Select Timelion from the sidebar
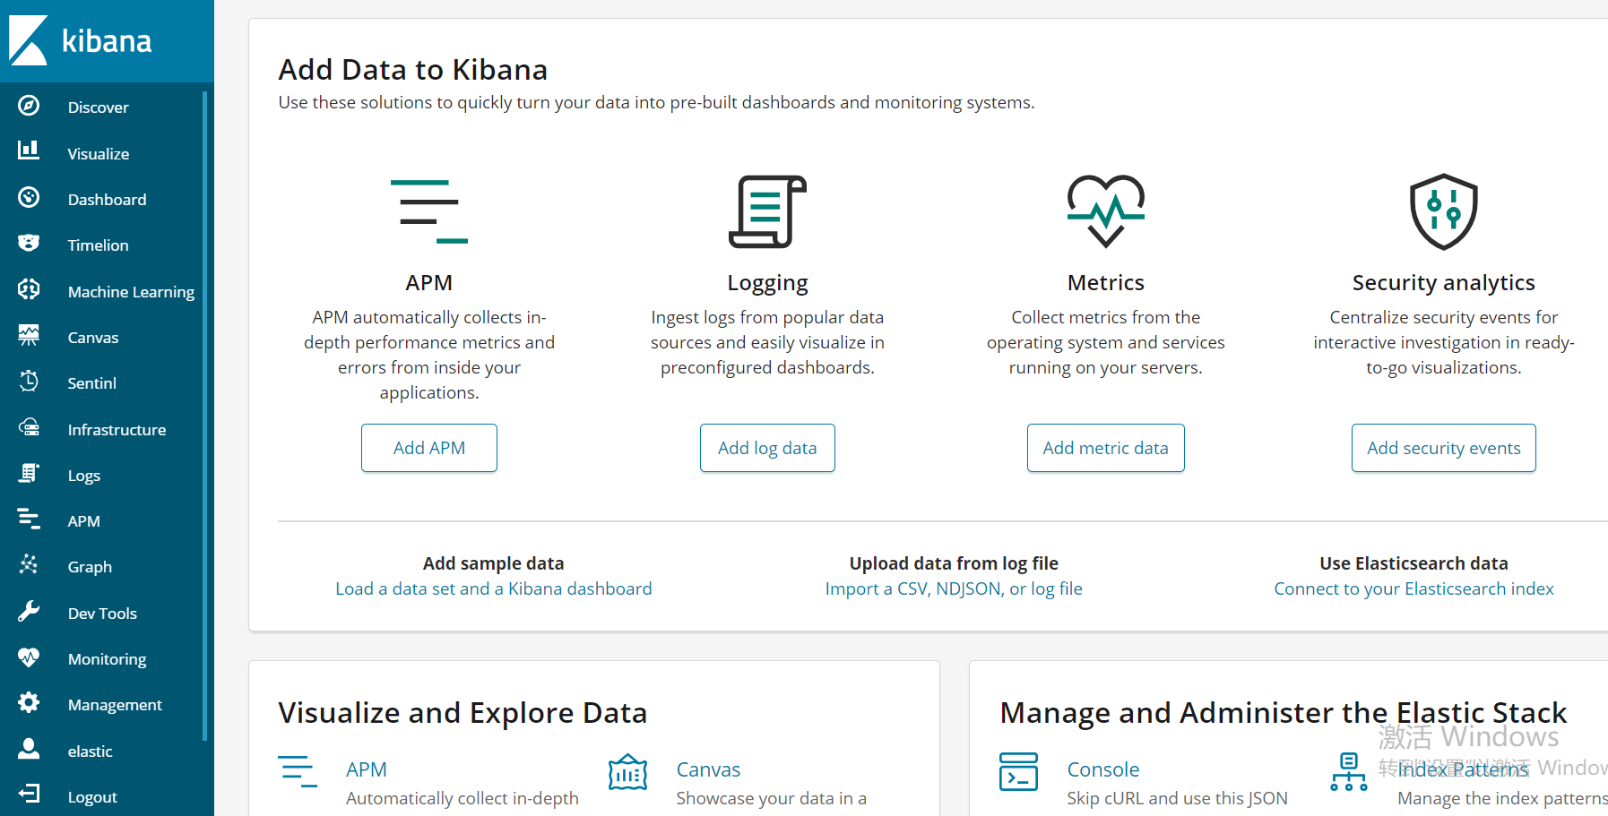This screenshot has height=816, width=1608. coord(99,245)
